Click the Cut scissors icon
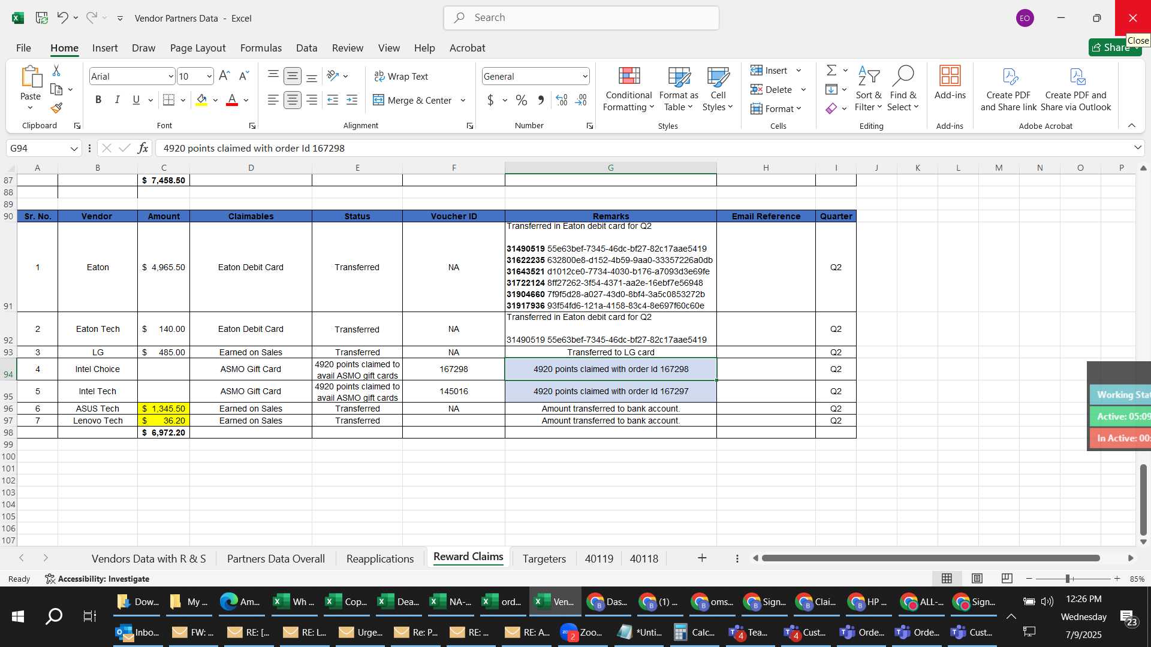 [x=56, y=71]
